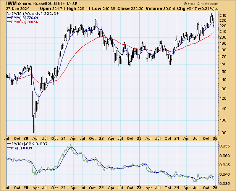Screen dimensions: 236x191
Task: Click the 27-Dec-2024 date label
Action: 18,8
